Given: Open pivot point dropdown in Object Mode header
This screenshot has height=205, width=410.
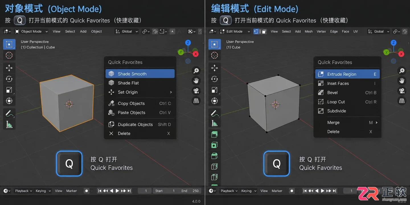Looking at the screenshot, I should [146, 31].
